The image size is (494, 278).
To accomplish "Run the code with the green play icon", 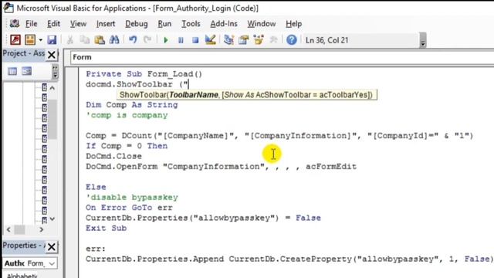I will [x=166, y=40].
